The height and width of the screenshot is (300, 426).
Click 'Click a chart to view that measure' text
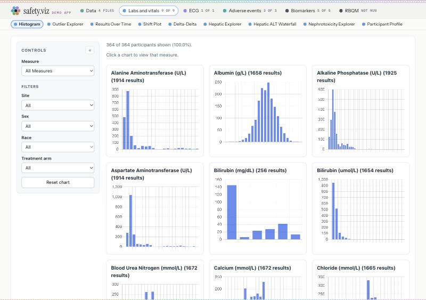coord(142,55)
